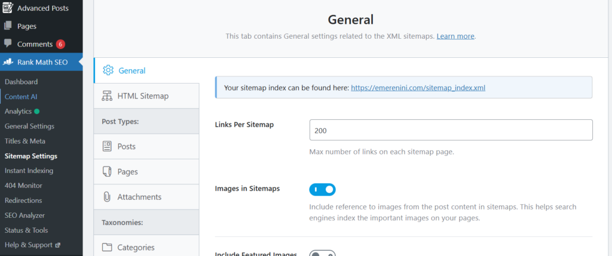Open Titles & Meta submenu

pyautogui.click(x=25, y=141)
